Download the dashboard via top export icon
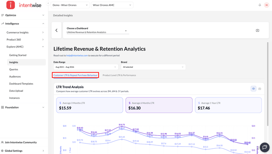The height and width of the screenshot is (154, 272). pyautogui.click(x=257, y=30)
